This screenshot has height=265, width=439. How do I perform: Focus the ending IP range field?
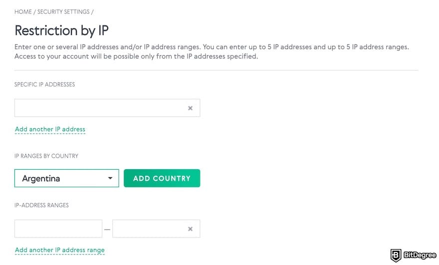pyautogui.click(x=149, y=229)
